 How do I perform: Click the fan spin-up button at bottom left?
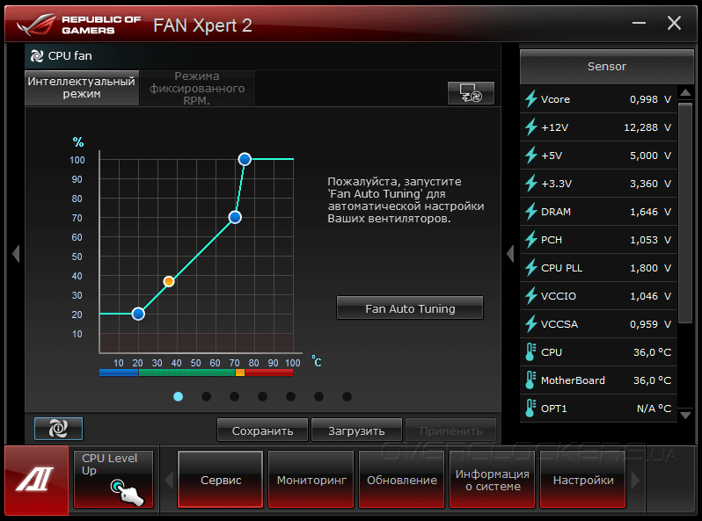[59, 429]
